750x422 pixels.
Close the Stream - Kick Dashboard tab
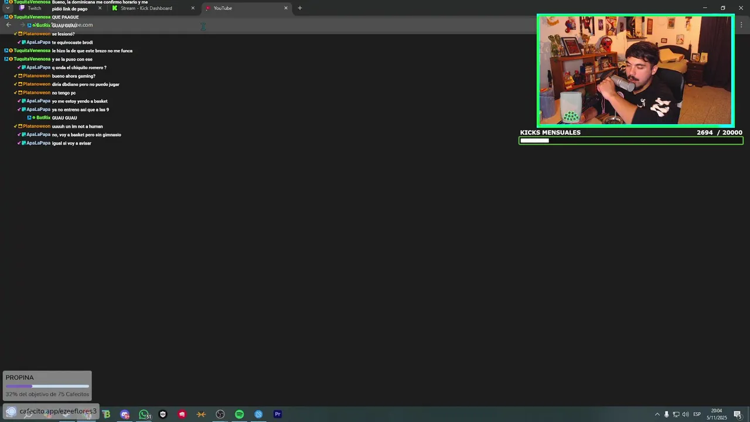[x=193, y=8]
